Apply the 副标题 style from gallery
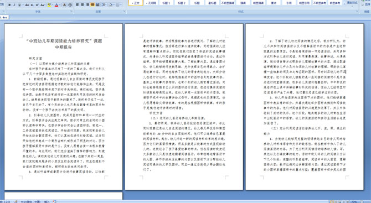Viewport: 371px width, 203px height. point(212,3)
